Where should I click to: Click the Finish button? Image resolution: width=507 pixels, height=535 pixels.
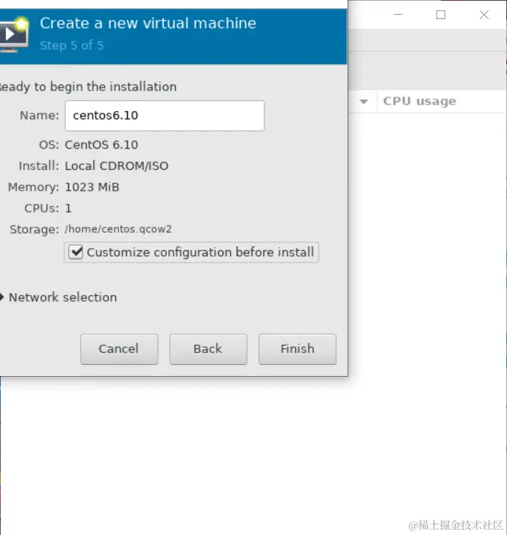[x=297, y=349]
